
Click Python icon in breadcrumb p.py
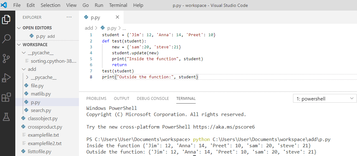tap(103, 28)
